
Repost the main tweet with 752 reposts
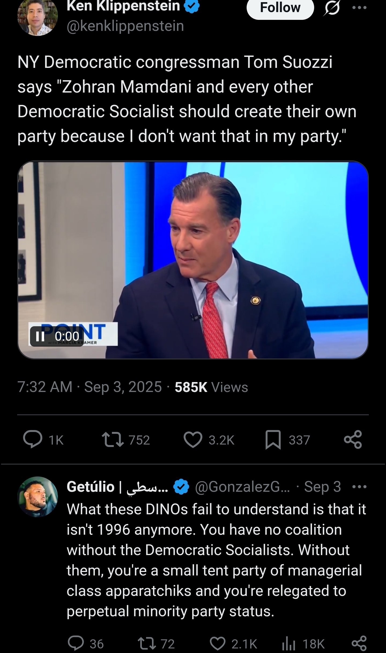113,440
